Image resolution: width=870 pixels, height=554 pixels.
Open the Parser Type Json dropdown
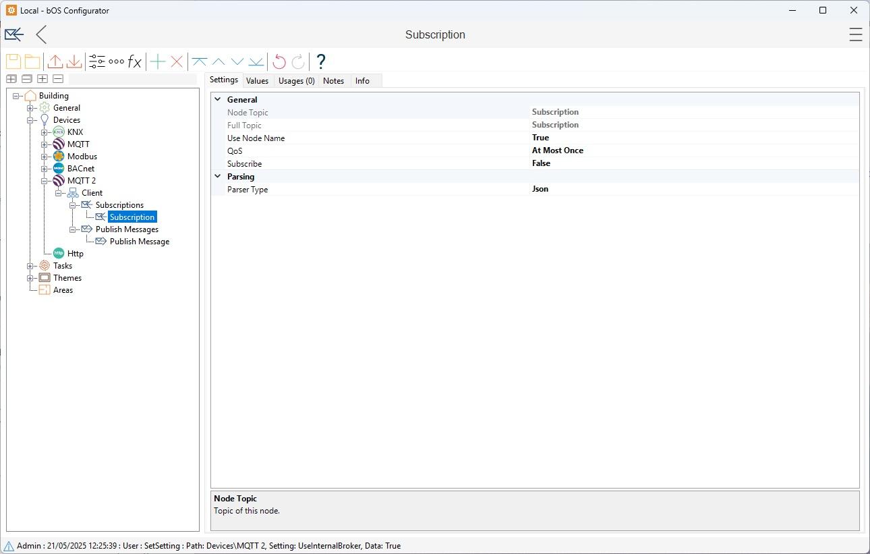click(x=694, y=189)
